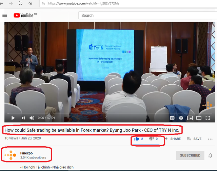Open the YouTube hamburger guide menu
This screenshot has height=171, width=217.
(5, 15)
